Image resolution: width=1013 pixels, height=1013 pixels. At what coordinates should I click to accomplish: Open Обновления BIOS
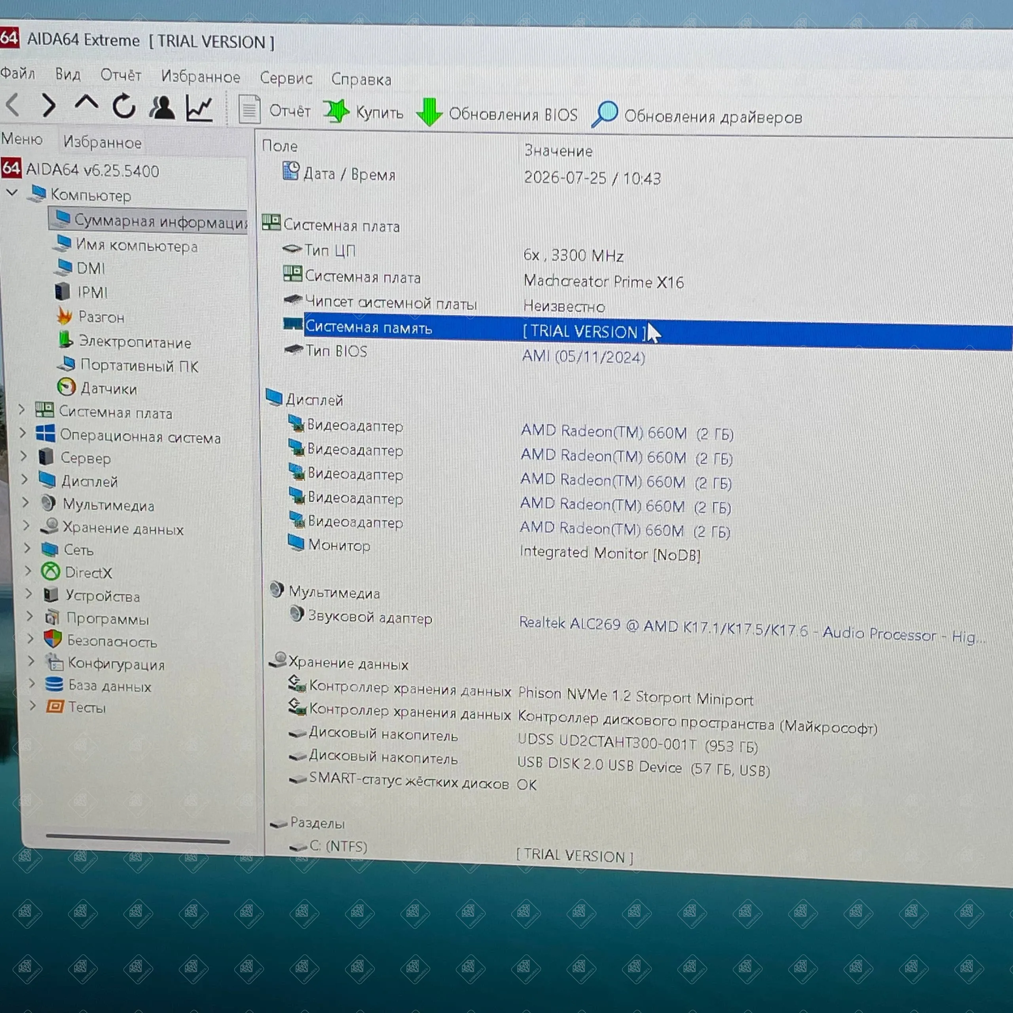click(x=497, y=113)
